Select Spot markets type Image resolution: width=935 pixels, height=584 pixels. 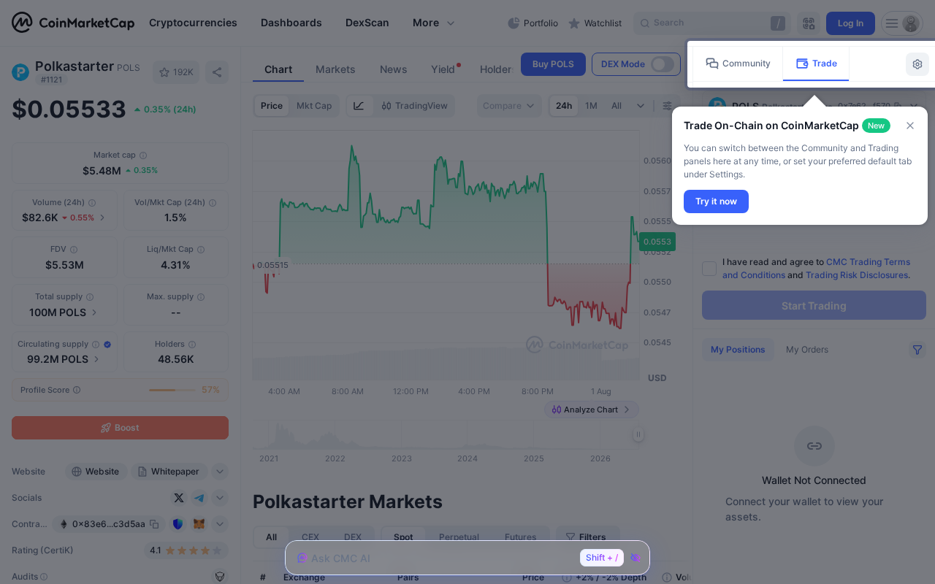[403, 537]
